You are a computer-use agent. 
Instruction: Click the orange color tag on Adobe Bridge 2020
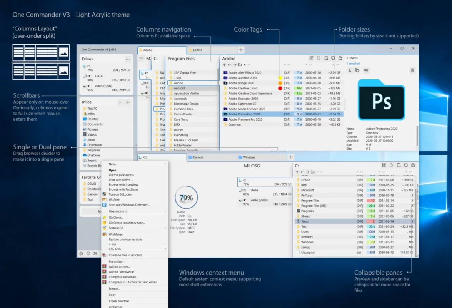pos(280,83)
